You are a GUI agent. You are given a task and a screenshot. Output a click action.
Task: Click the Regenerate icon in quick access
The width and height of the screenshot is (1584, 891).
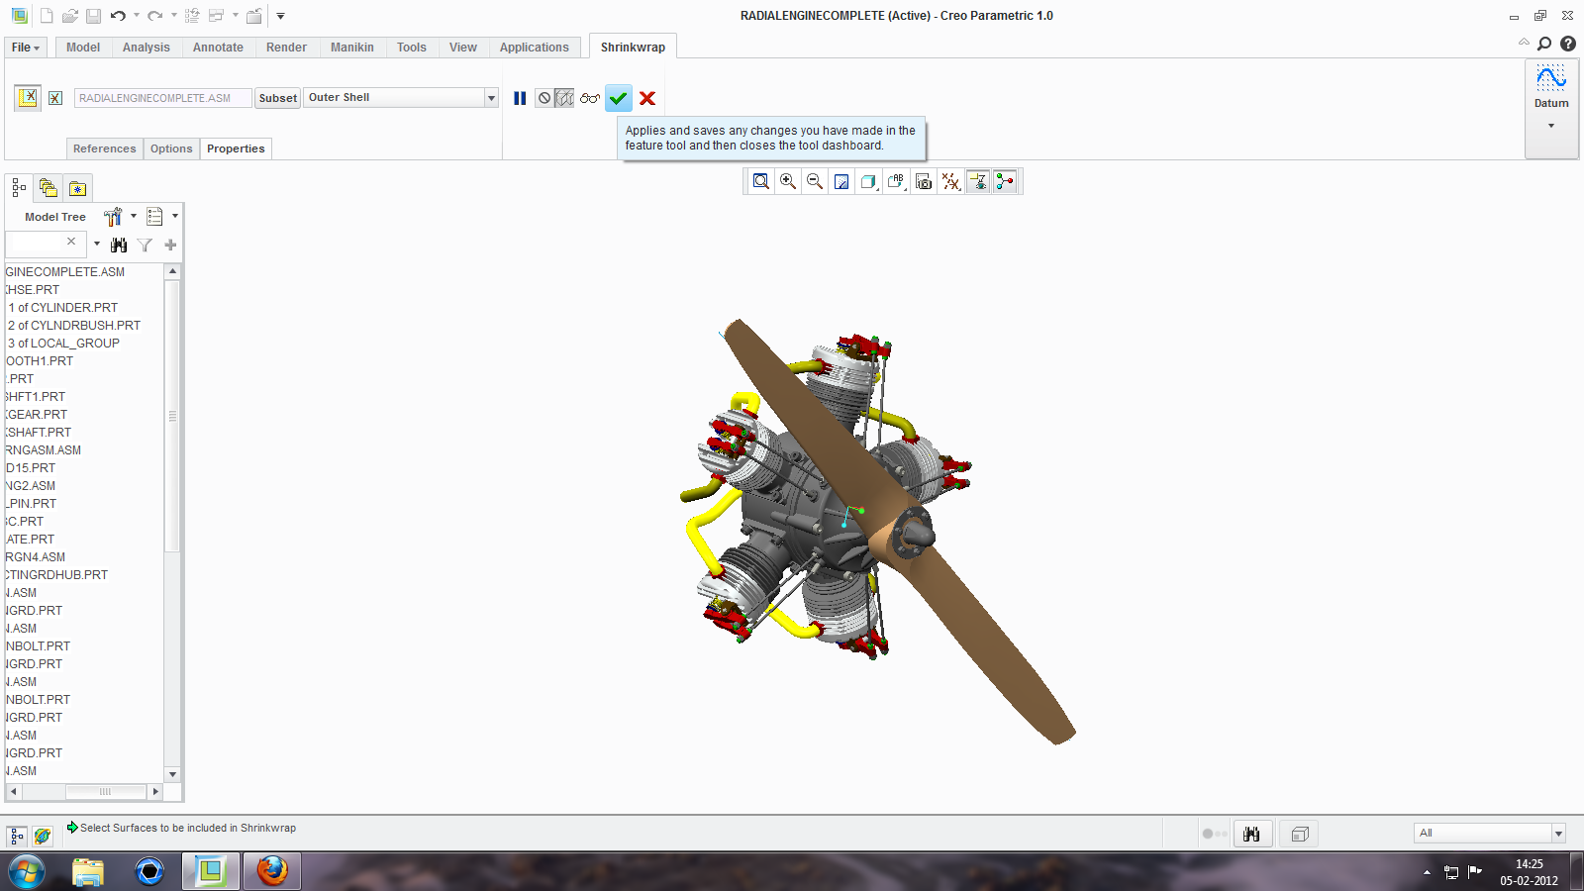(192, 16)
